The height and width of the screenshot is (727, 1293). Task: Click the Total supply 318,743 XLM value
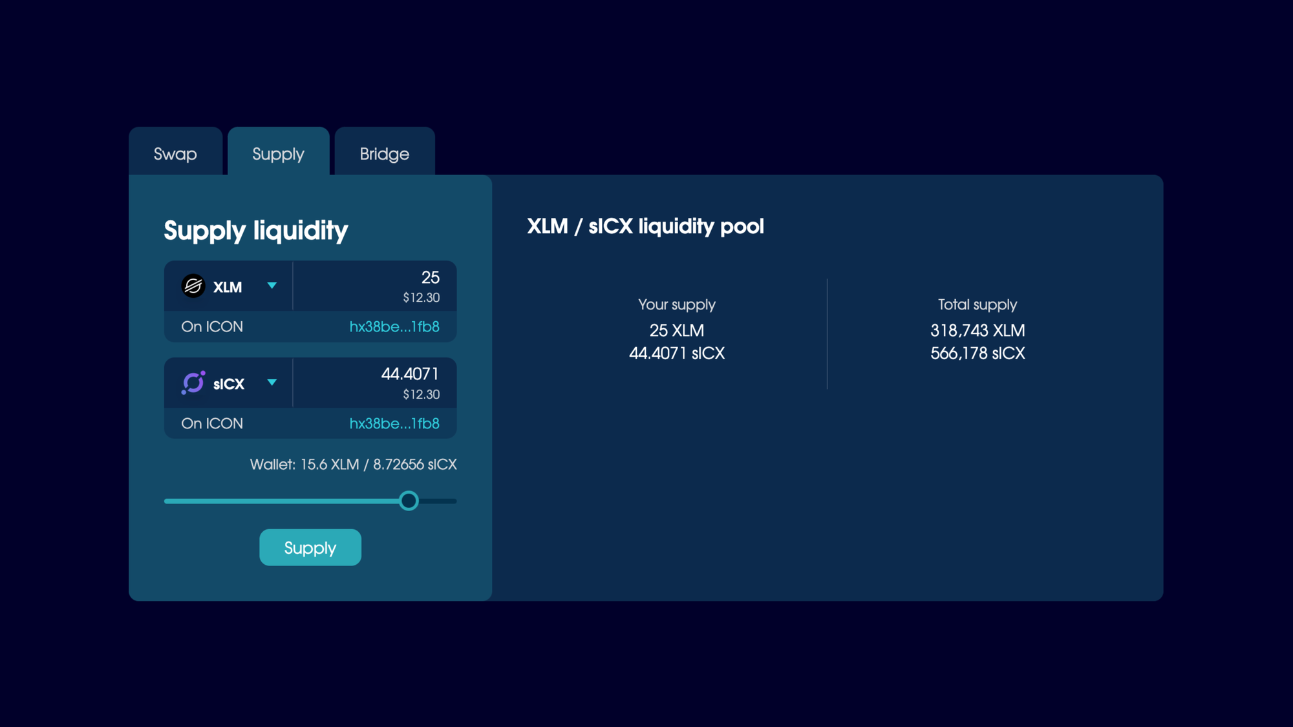[977, 330]
